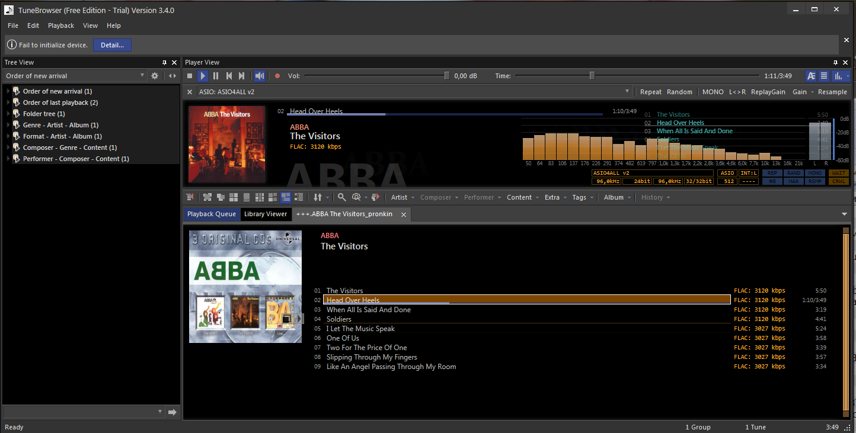Stop playback with the stop button
856x433 pixels.
190,76
